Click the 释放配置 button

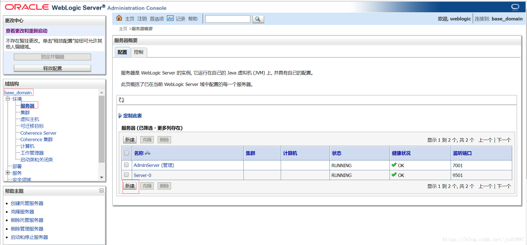[x=52, y=68]
